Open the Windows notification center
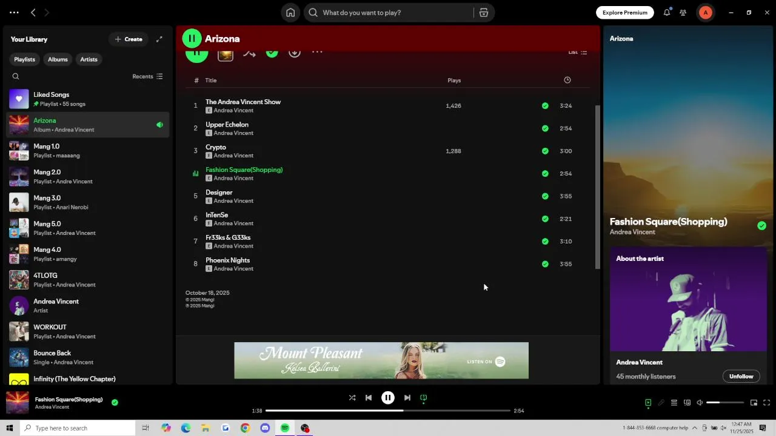Viewport: 776px width, 436px height. [x=763, y=428]
